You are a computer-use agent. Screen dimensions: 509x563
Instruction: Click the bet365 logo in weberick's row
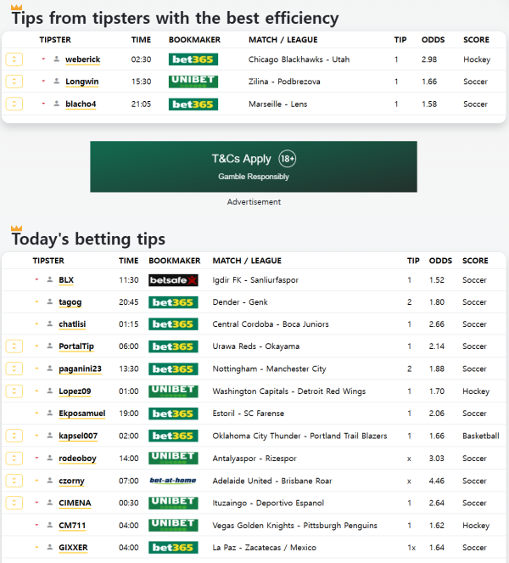(x=193, y=59)
